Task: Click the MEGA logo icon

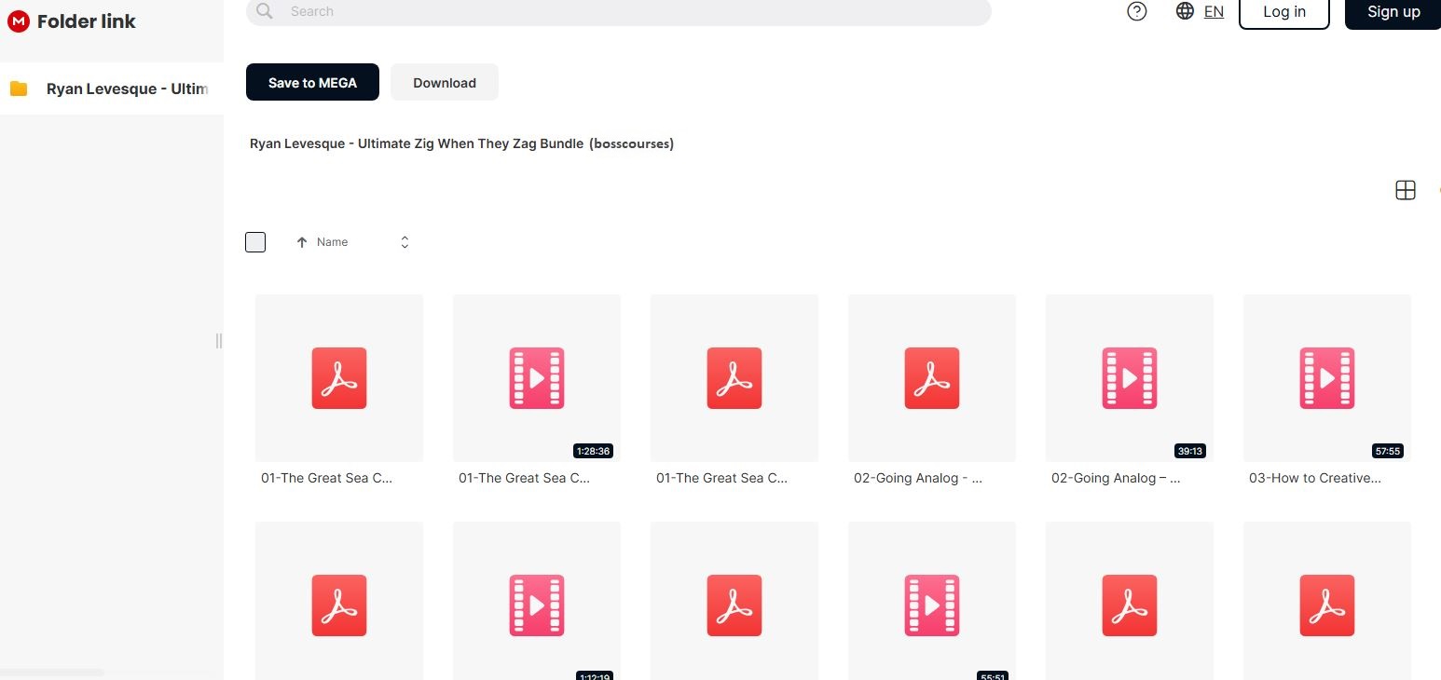Action: pos(18,21)
